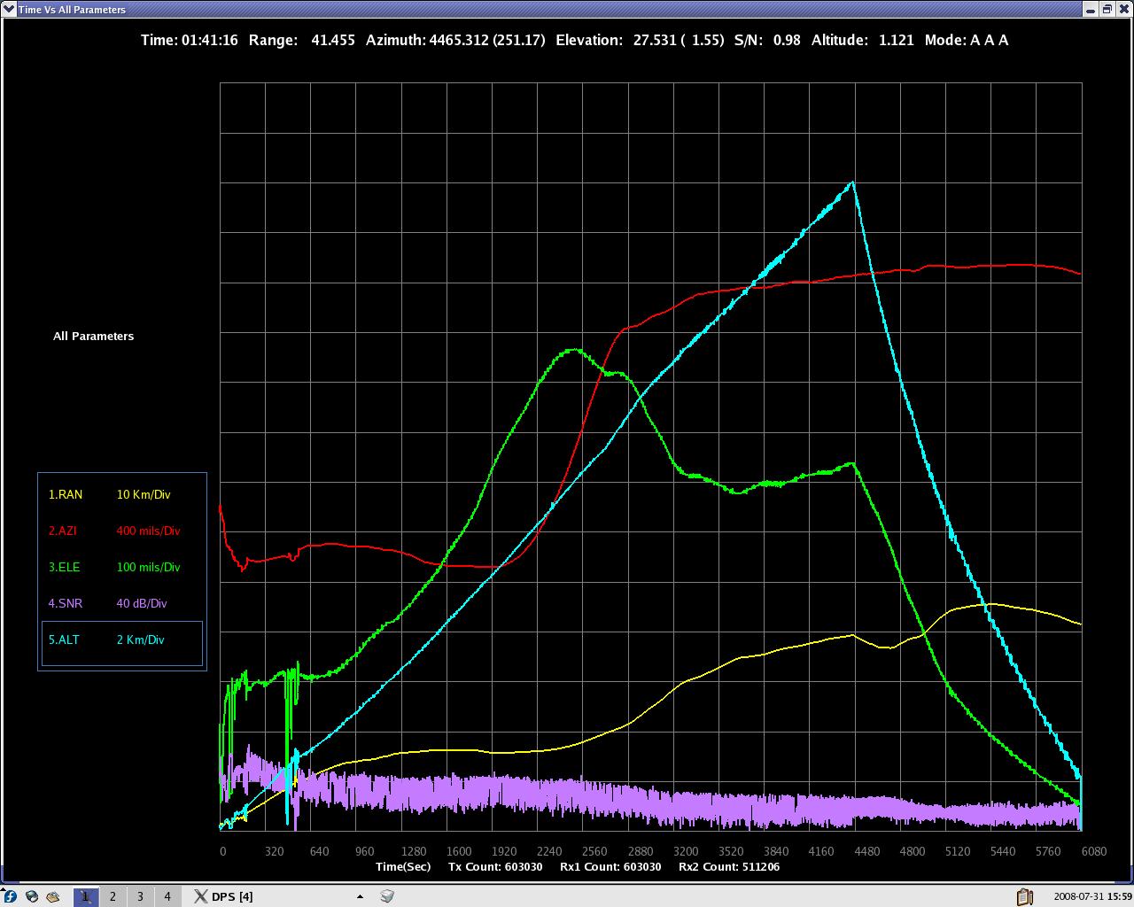Click the 2 Km/Div altitude scale

click(140, 640)
